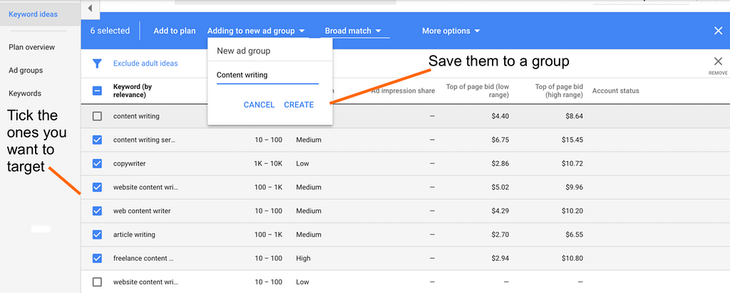730x293 pixels.
Task: Click the Add to plan button
Action: point(175,31)
